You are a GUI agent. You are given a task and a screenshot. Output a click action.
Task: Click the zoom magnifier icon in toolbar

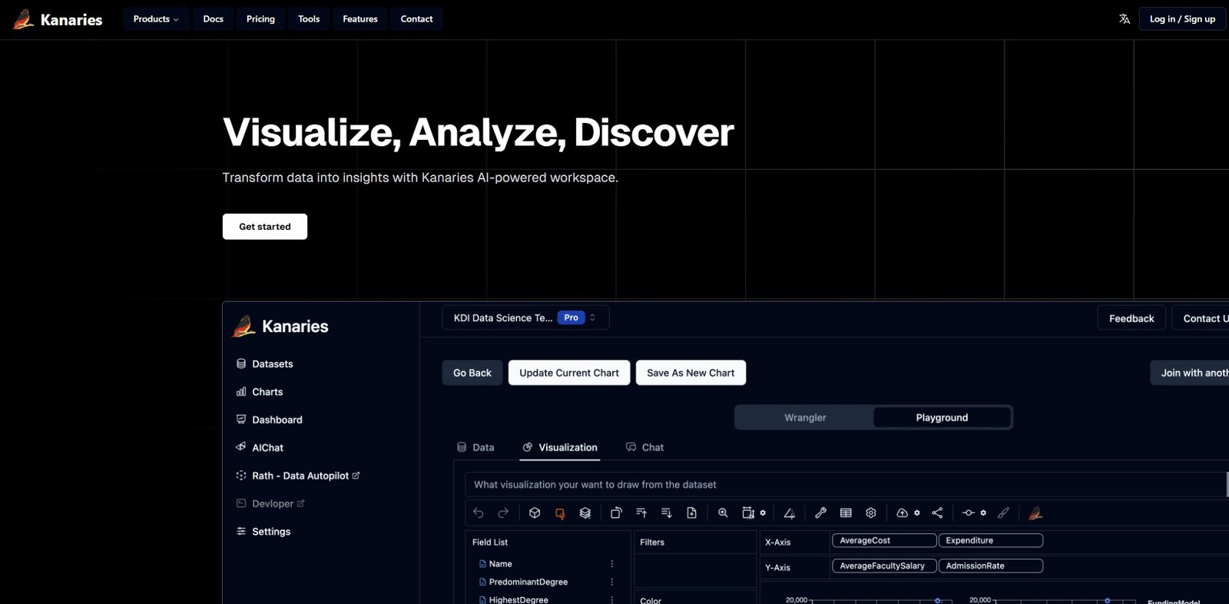click(723, 513)
